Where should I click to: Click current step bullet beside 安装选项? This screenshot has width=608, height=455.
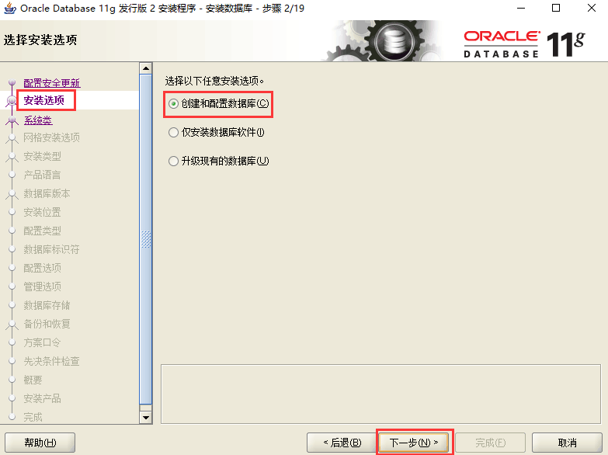(x=12, y=101)
